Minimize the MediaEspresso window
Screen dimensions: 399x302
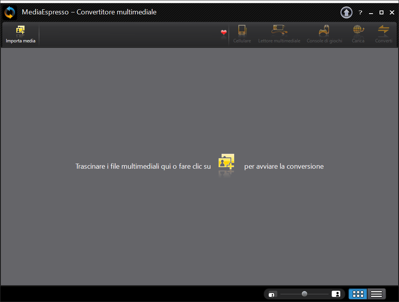371,13
